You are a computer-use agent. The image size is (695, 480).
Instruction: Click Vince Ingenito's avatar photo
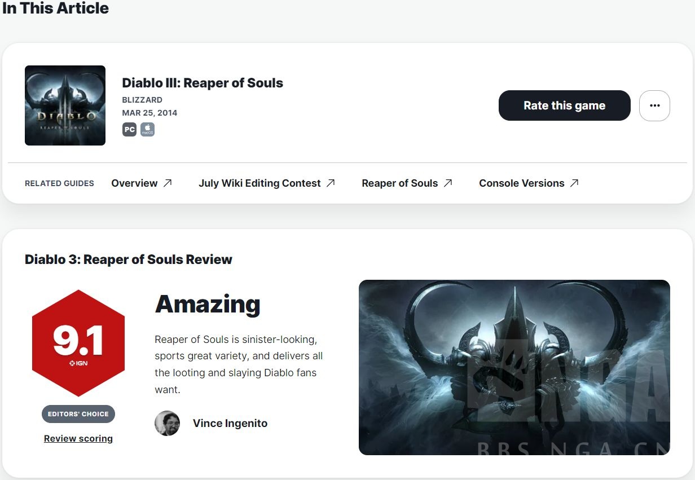pos(168,423)
